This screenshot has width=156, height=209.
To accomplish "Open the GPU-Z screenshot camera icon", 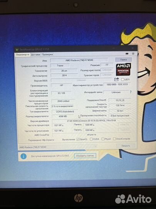I will pos(127,53).
